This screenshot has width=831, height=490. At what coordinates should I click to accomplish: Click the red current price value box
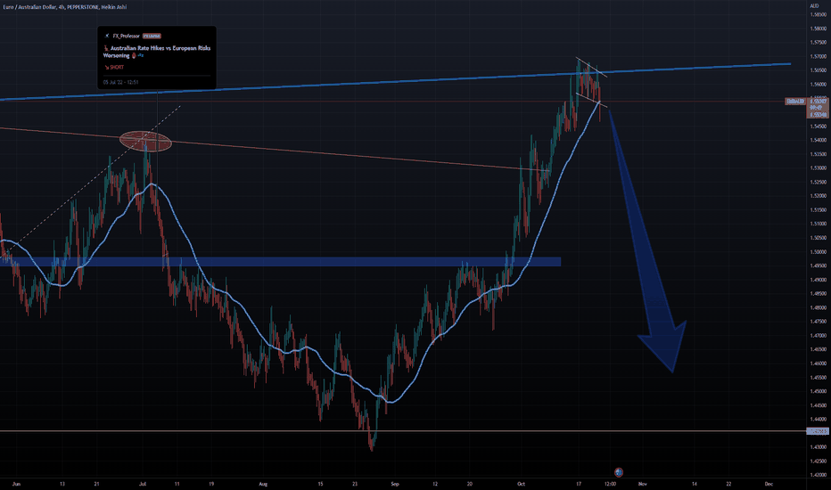tap(819, 108)
